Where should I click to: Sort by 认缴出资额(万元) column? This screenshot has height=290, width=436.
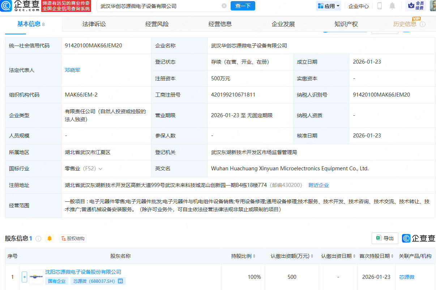click(312, 256)
